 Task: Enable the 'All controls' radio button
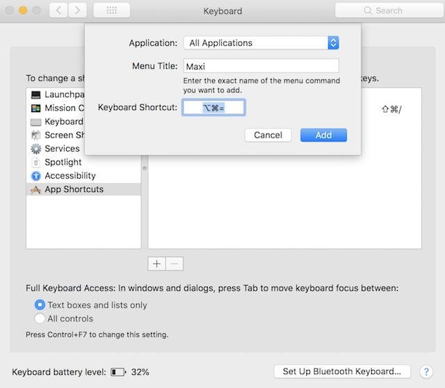point(40,318)
